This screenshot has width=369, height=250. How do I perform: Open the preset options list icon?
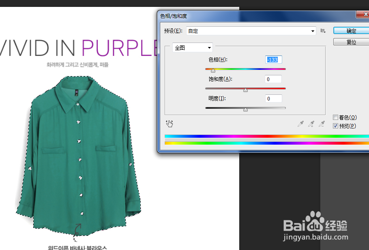click(x=323, y=30)
